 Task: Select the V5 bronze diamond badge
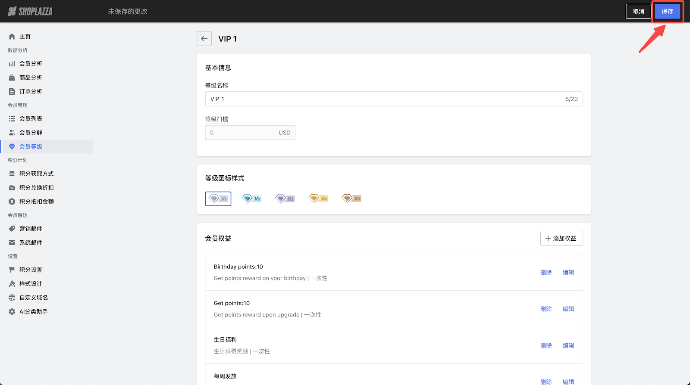(x=351, y=199)
